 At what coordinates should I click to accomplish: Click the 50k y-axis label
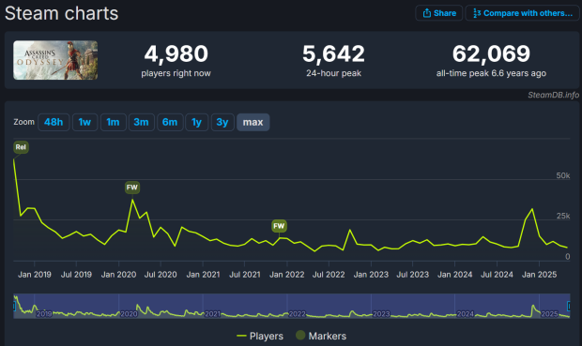pos(563,175)
